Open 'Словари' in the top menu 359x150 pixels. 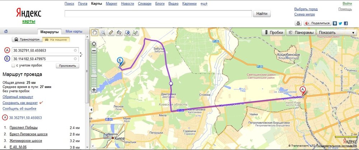tap(145, 4)
